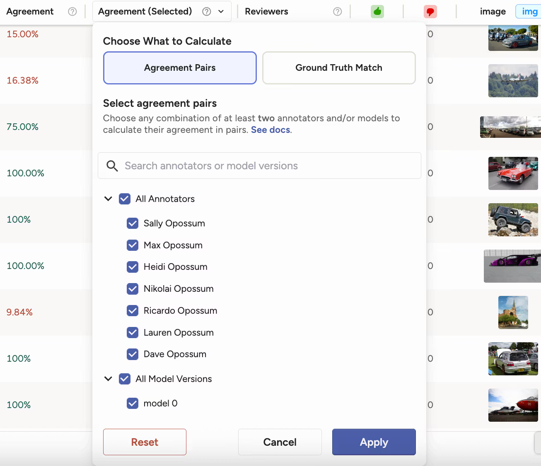Click the Apply button
The image size is (541, 466).
pyautogui.click(x=374, y=442)
